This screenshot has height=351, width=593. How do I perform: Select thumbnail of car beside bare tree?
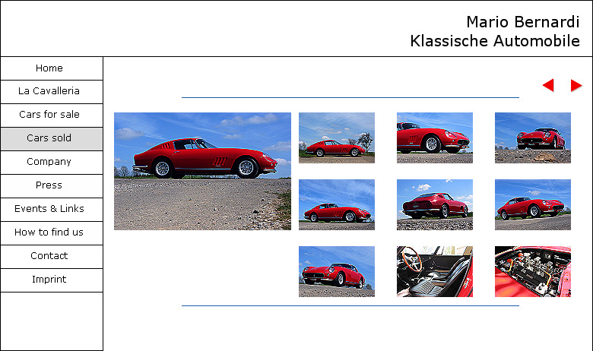[337, 138]
